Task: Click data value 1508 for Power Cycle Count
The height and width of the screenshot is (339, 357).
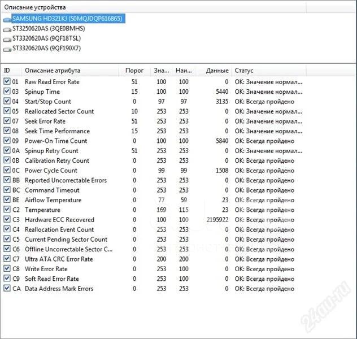Action: pyautogui.click(x=222, y=170)
